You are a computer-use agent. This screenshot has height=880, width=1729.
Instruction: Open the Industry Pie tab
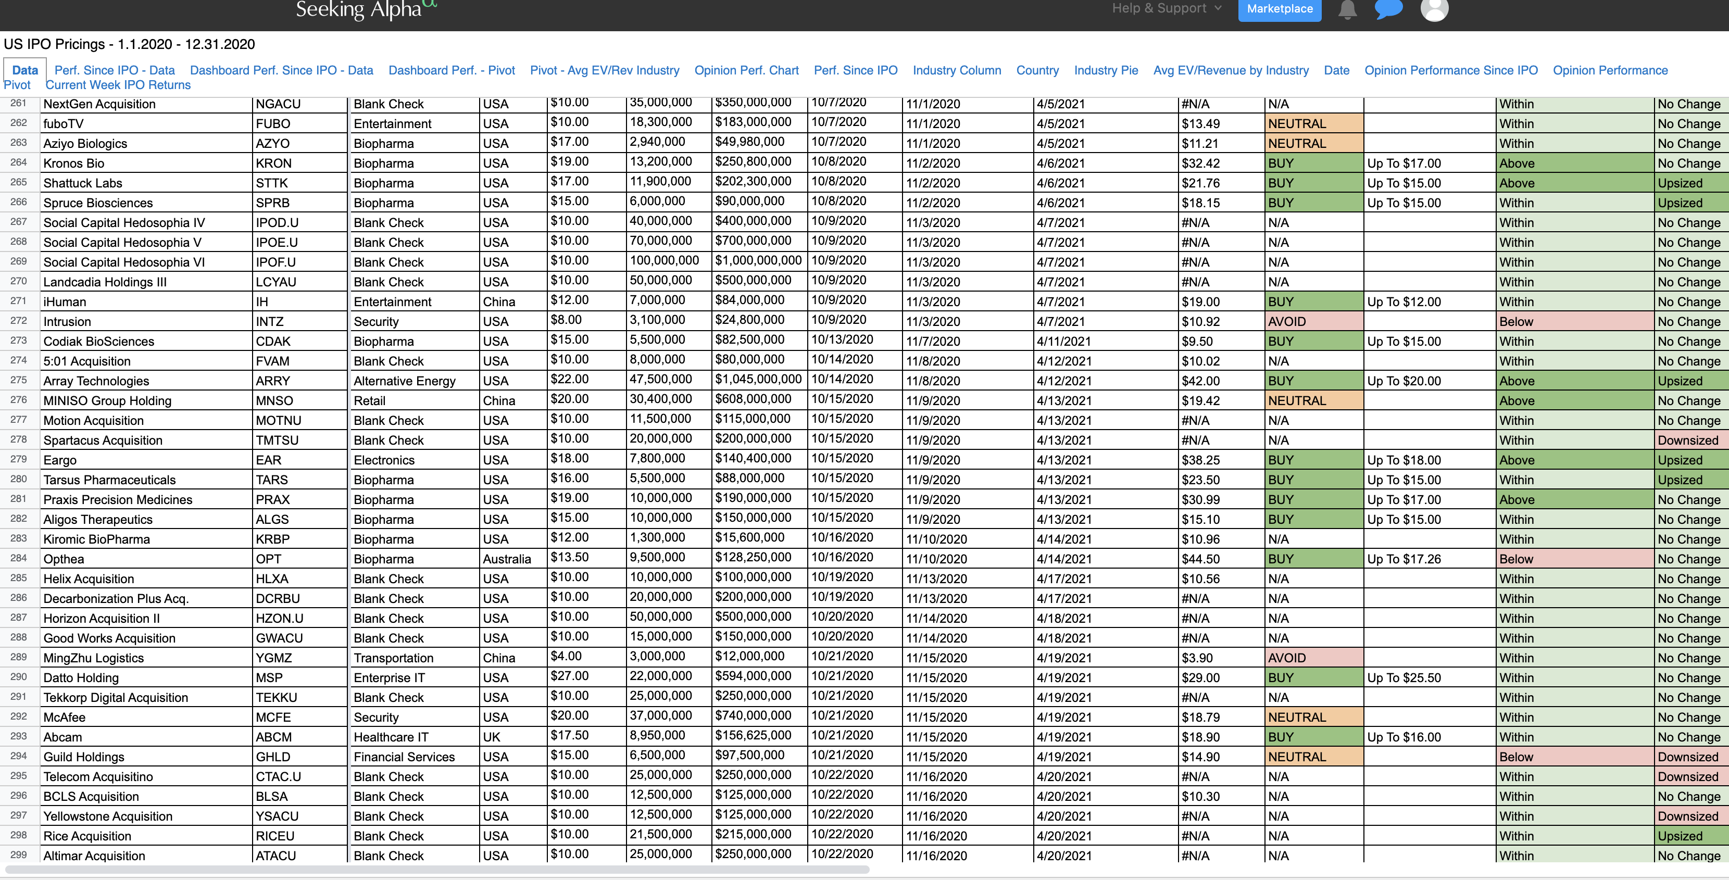tap(1106, 70)
